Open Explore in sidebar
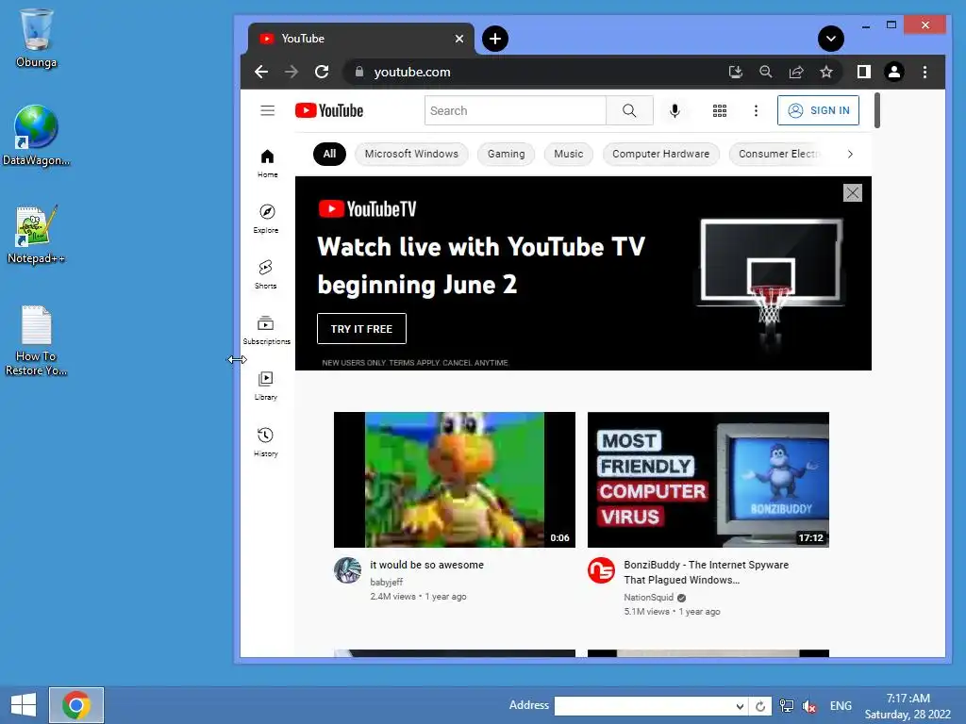This screenshot has height=724, width=966. (x=266, y=219)
